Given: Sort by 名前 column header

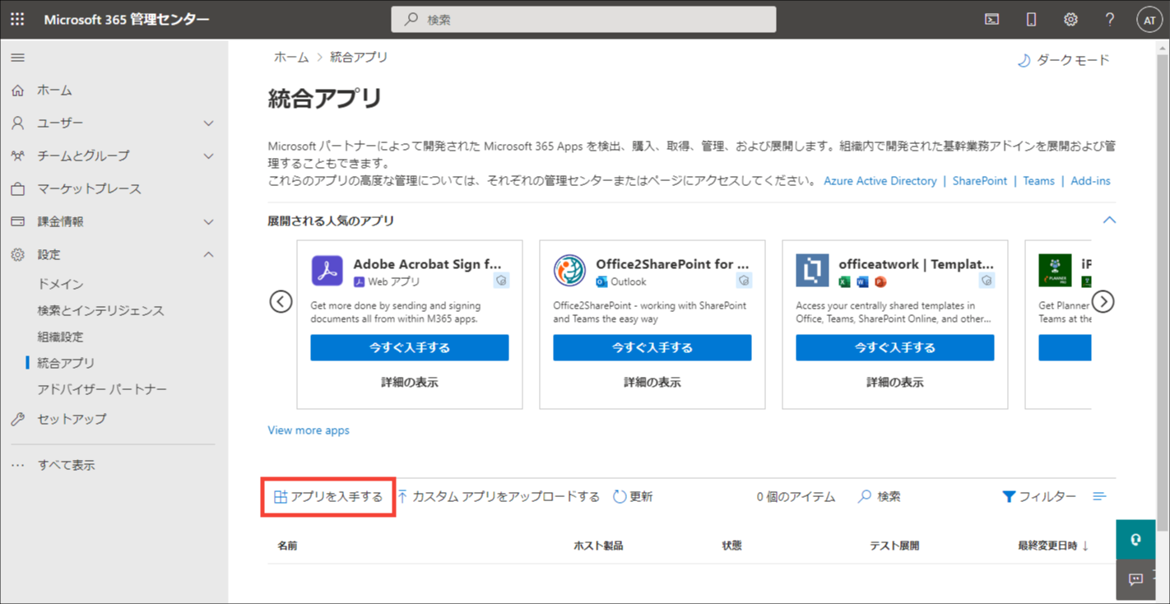Looking at the screenshot, I should point(287,546).
